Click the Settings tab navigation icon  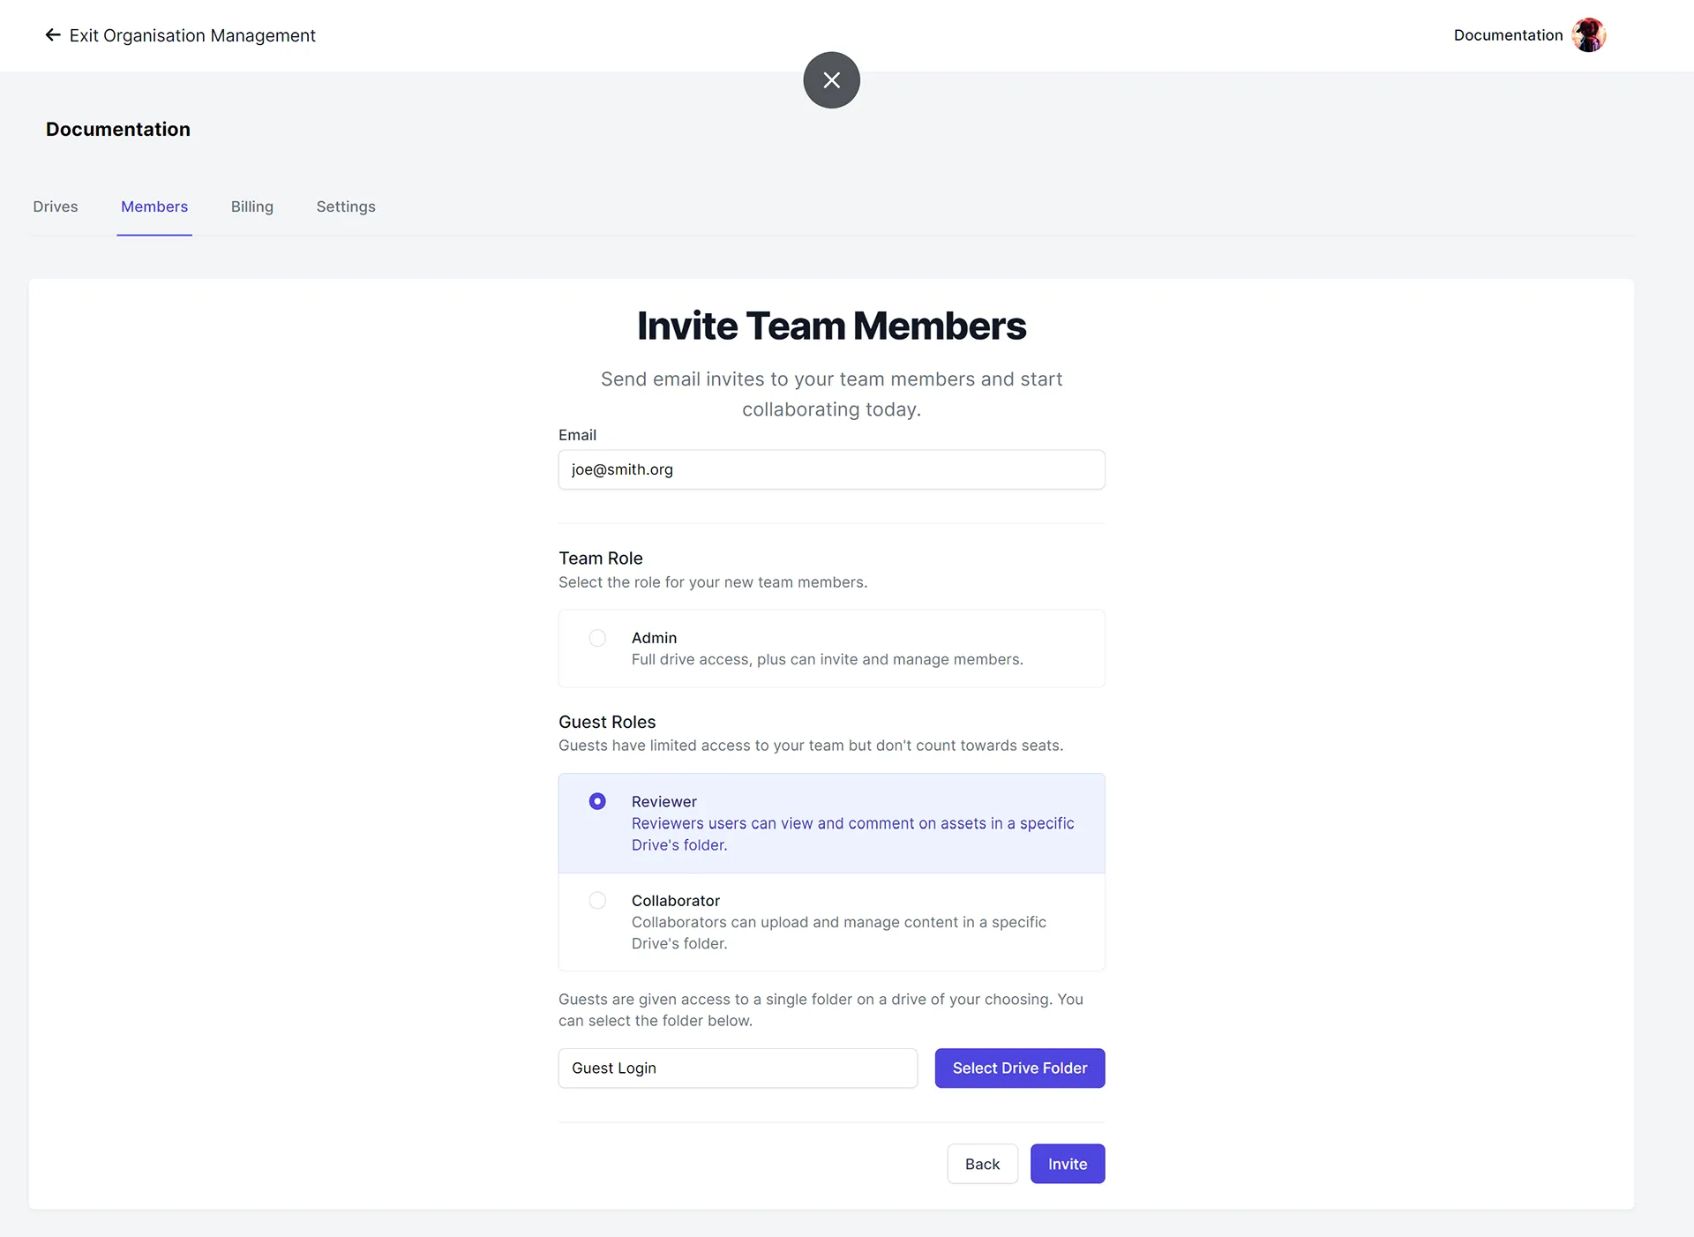click(x=346, y=206)
